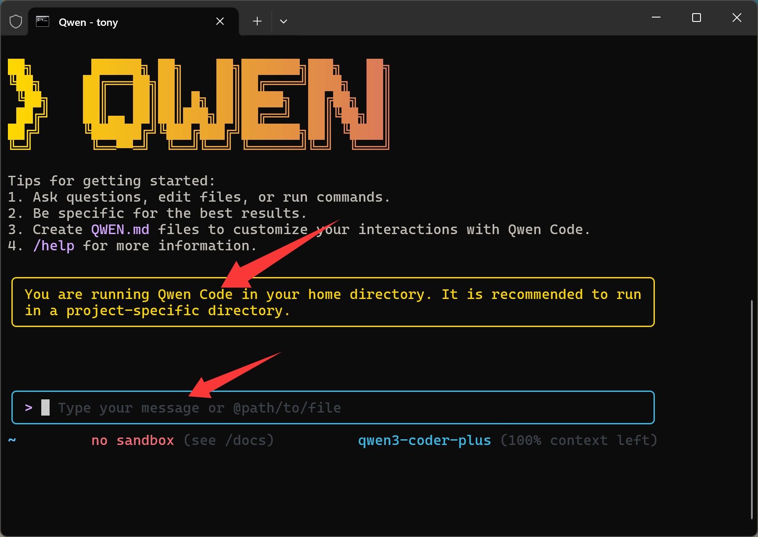Click the 'no sandbox' status text
This screenshot has height=537, width=758.
[x=133, y=440]
